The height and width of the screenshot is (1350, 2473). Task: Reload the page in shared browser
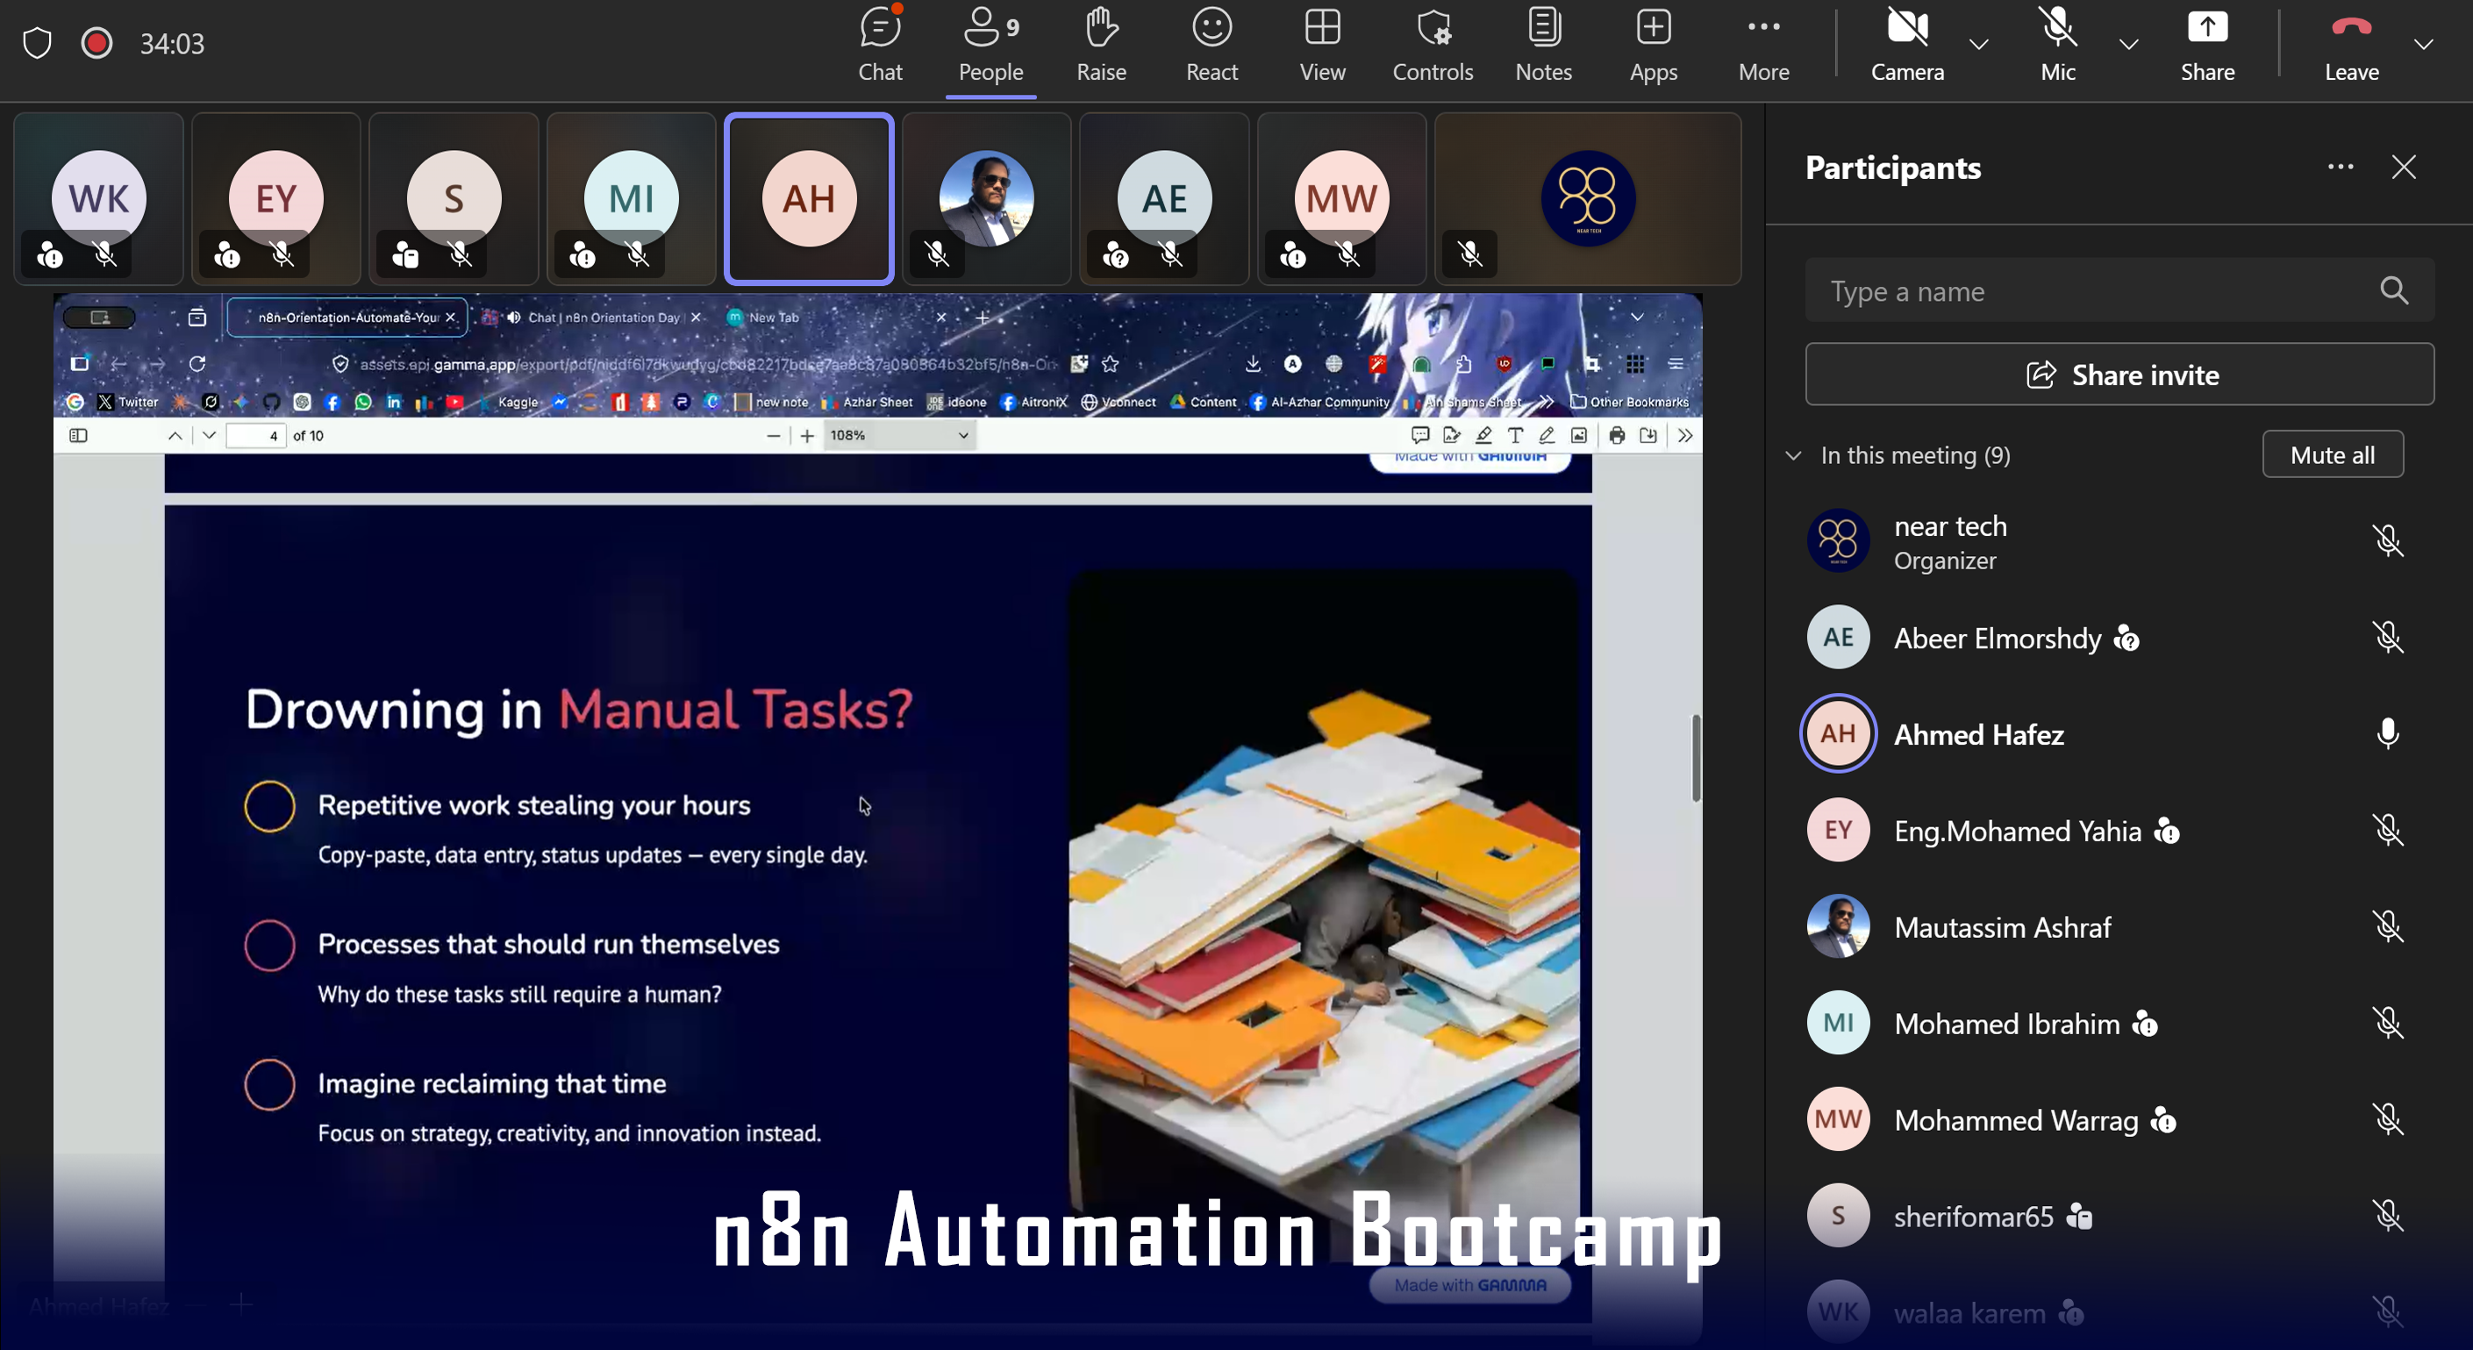click(x=197, y=364)
